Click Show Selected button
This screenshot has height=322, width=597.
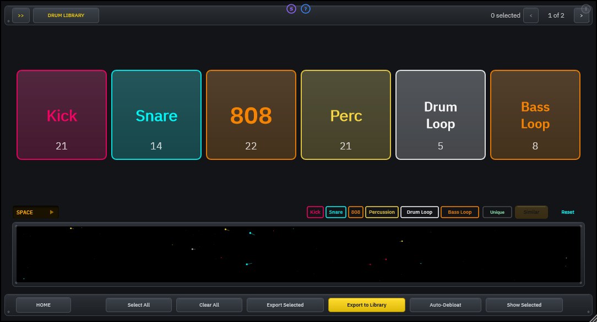524,305
